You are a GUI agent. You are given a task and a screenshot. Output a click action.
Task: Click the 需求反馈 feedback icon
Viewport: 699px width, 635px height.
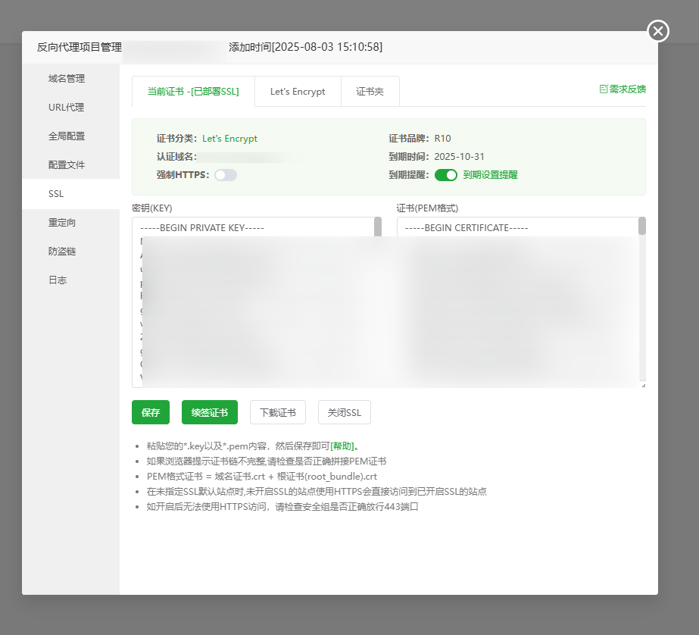click(604, 89)
